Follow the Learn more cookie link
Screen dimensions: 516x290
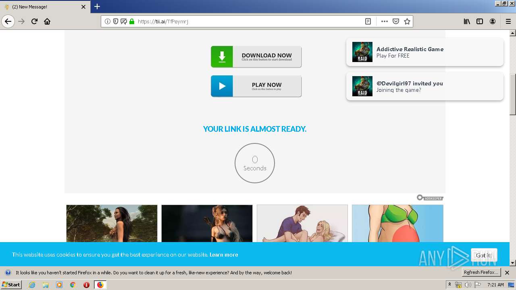pyautogui.click(x=224, y=255)
